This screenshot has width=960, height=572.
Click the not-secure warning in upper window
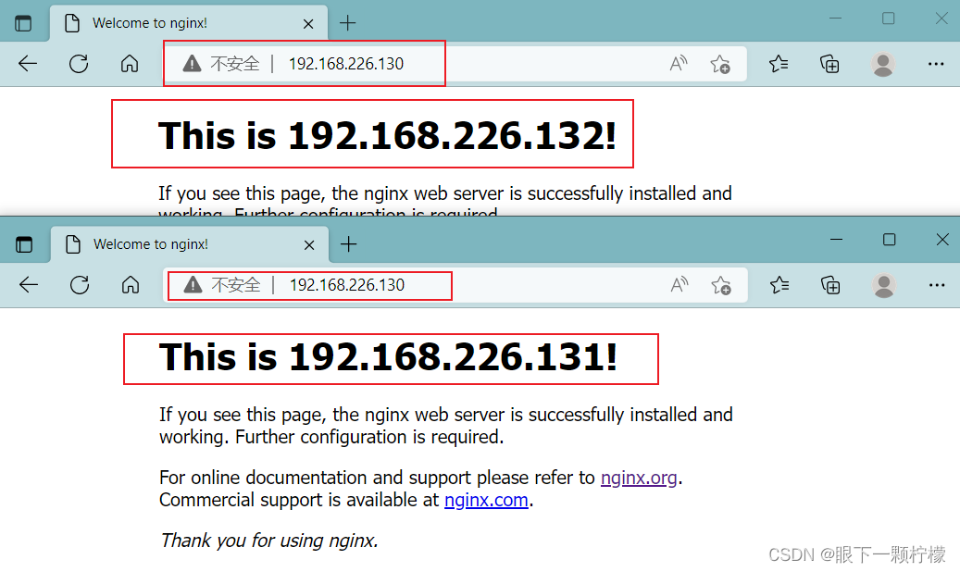pos(221,63)
